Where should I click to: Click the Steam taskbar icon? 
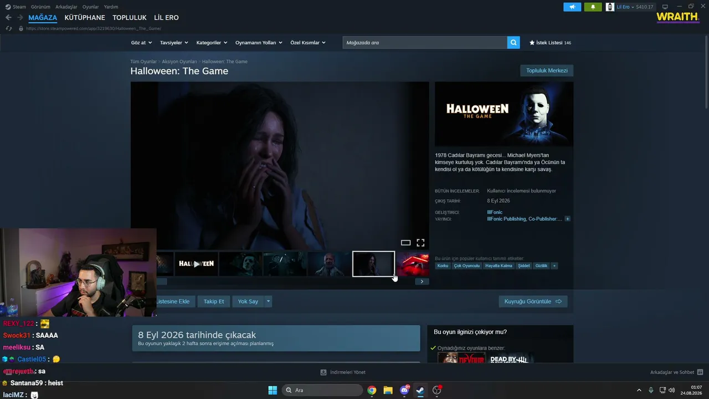(x=420, y=390)
